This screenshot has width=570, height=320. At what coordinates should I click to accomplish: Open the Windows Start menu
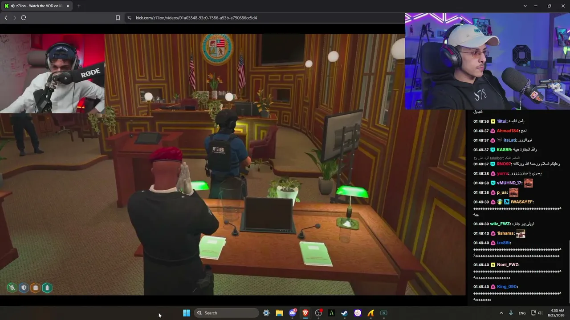(187, 313)
